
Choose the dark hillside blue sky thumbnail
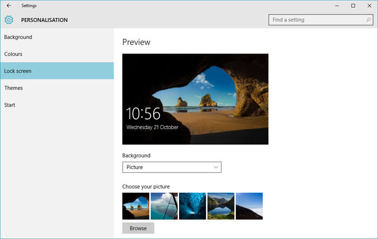tap(249, 206)
